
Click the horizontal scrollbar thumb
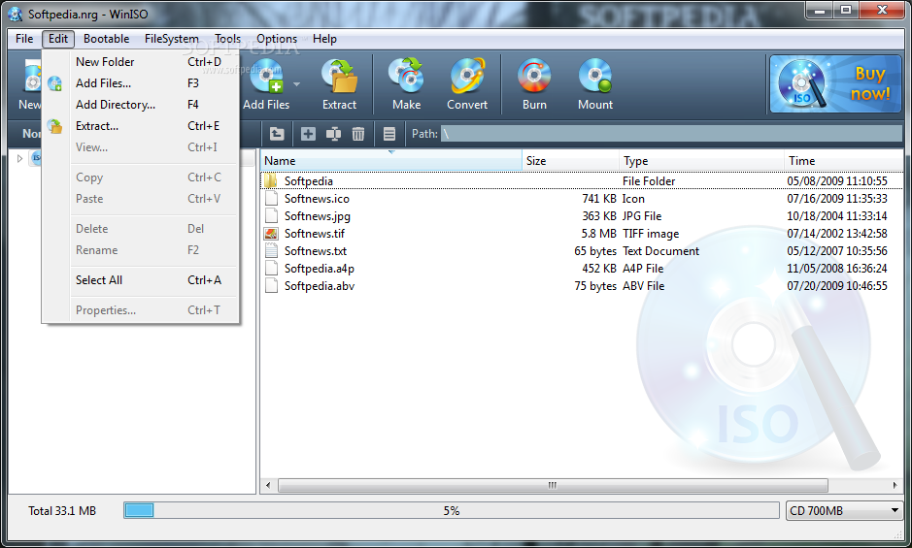pyautogui.click(x=553, y=485)
